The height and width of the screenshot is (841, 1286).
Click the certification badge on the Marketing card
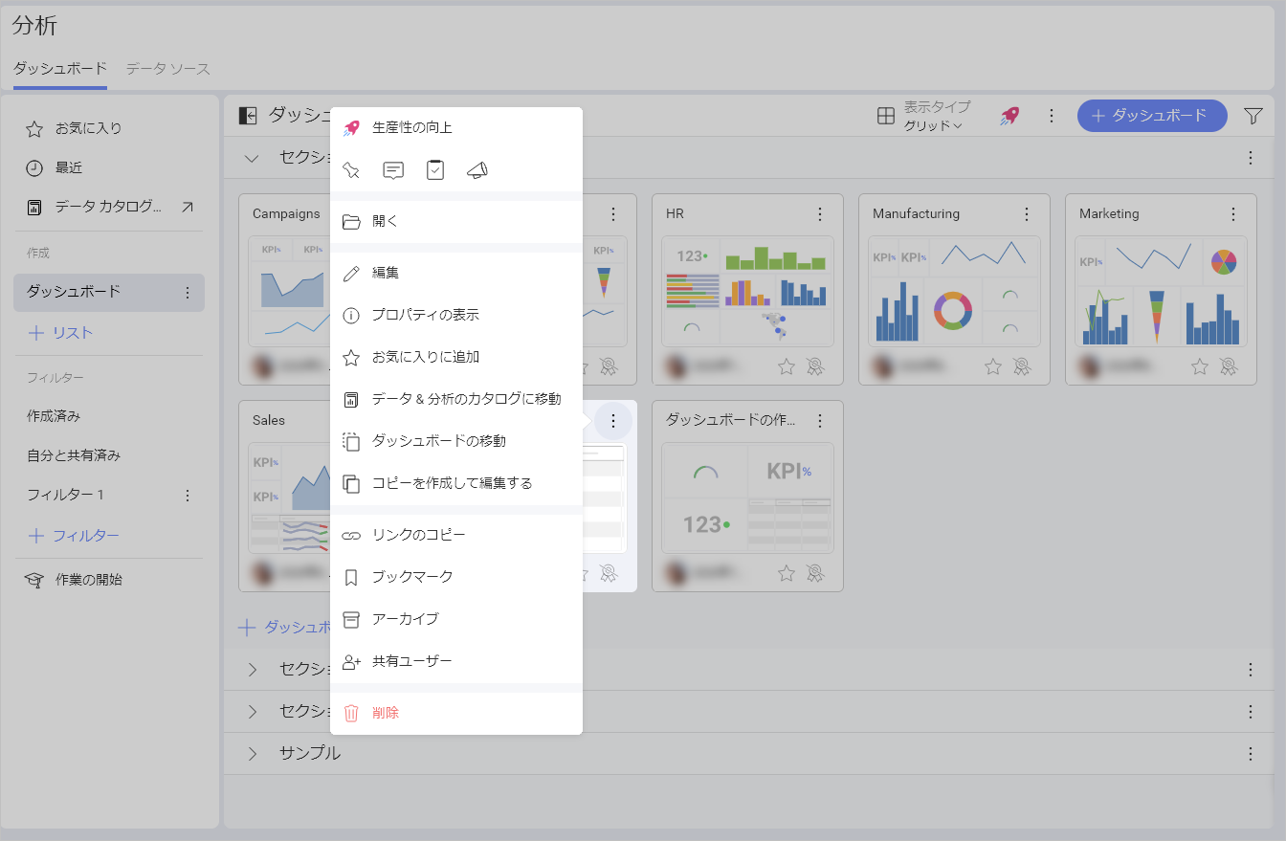(1229, 366)
